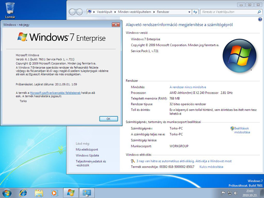The height and width of the screenshot is (198, 264).
Task: Open the recent pages dropdown near nav arrows
Action: click(x=85, y=12)
